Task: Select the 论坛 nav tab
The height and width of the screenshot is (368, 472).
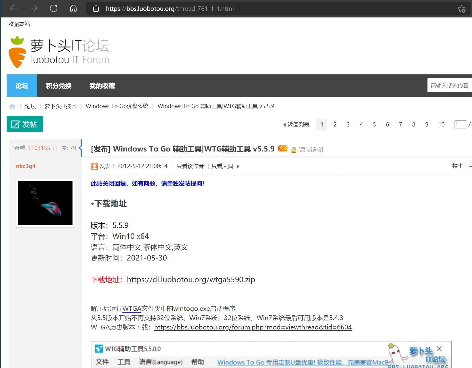Action: tap(22, 86)
